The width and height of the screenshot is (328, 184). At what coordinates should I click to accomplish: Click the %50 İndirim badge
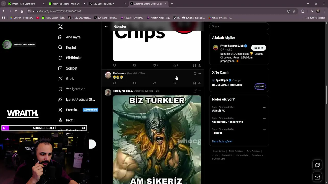90,110
